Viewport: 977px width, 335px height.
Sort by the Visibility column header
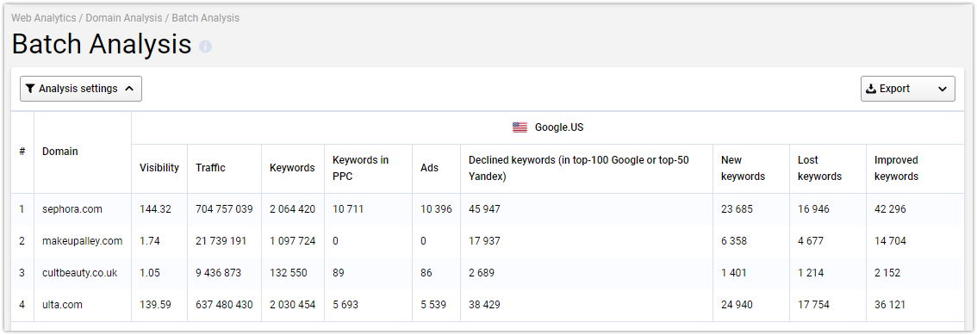[159, 167]
